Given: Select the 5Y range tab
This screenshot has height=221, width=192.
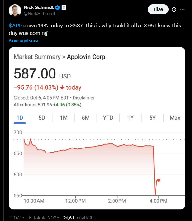Looking at the screenshot, I should pos(152,118).
